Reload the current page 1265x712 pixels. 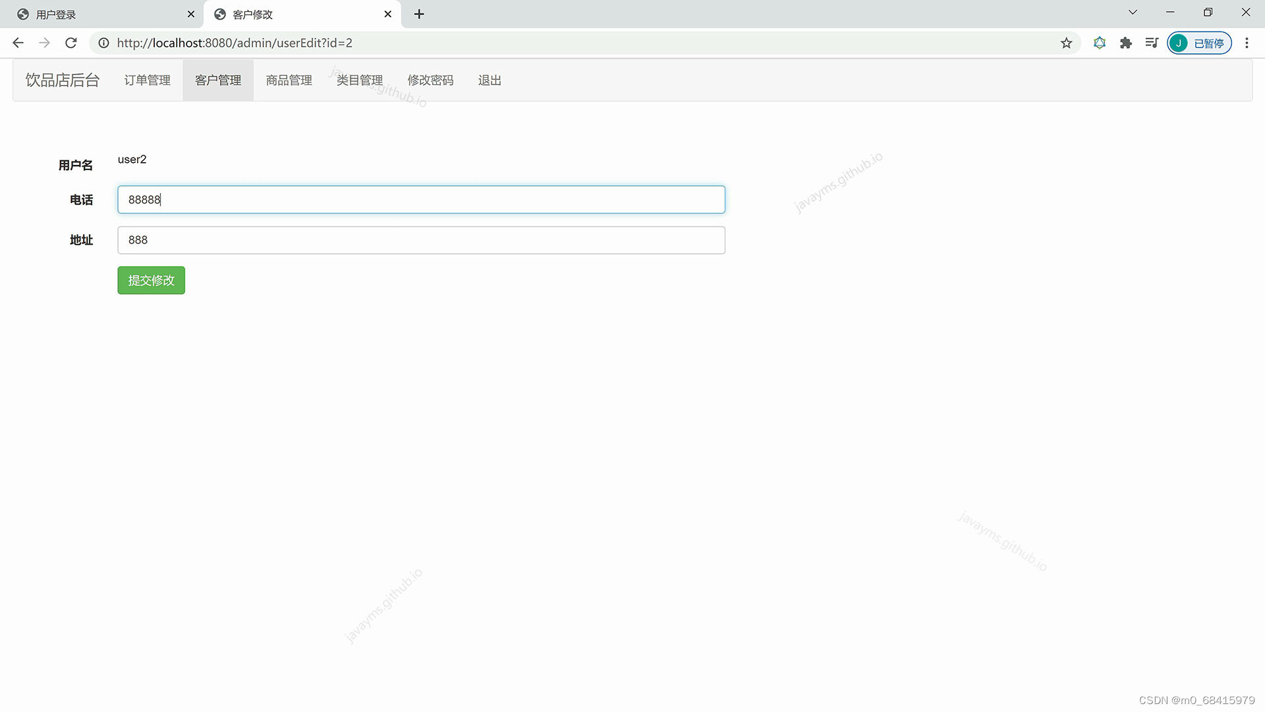pyautogui.click(x=71, y=43)
